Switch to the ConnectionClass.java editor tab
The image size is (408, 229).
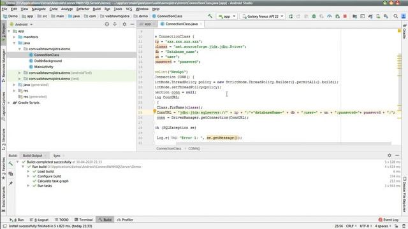click(x=181, y=24)
